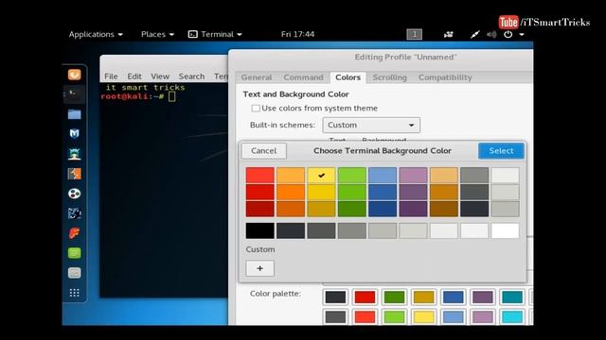
Task: Pick the darkest green swatch
Action: (351, 209)
